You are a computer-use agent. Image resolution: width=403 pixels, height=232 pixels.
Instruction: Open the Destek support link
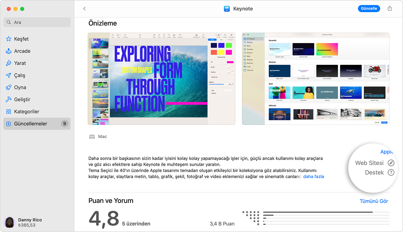click(374, 172)
